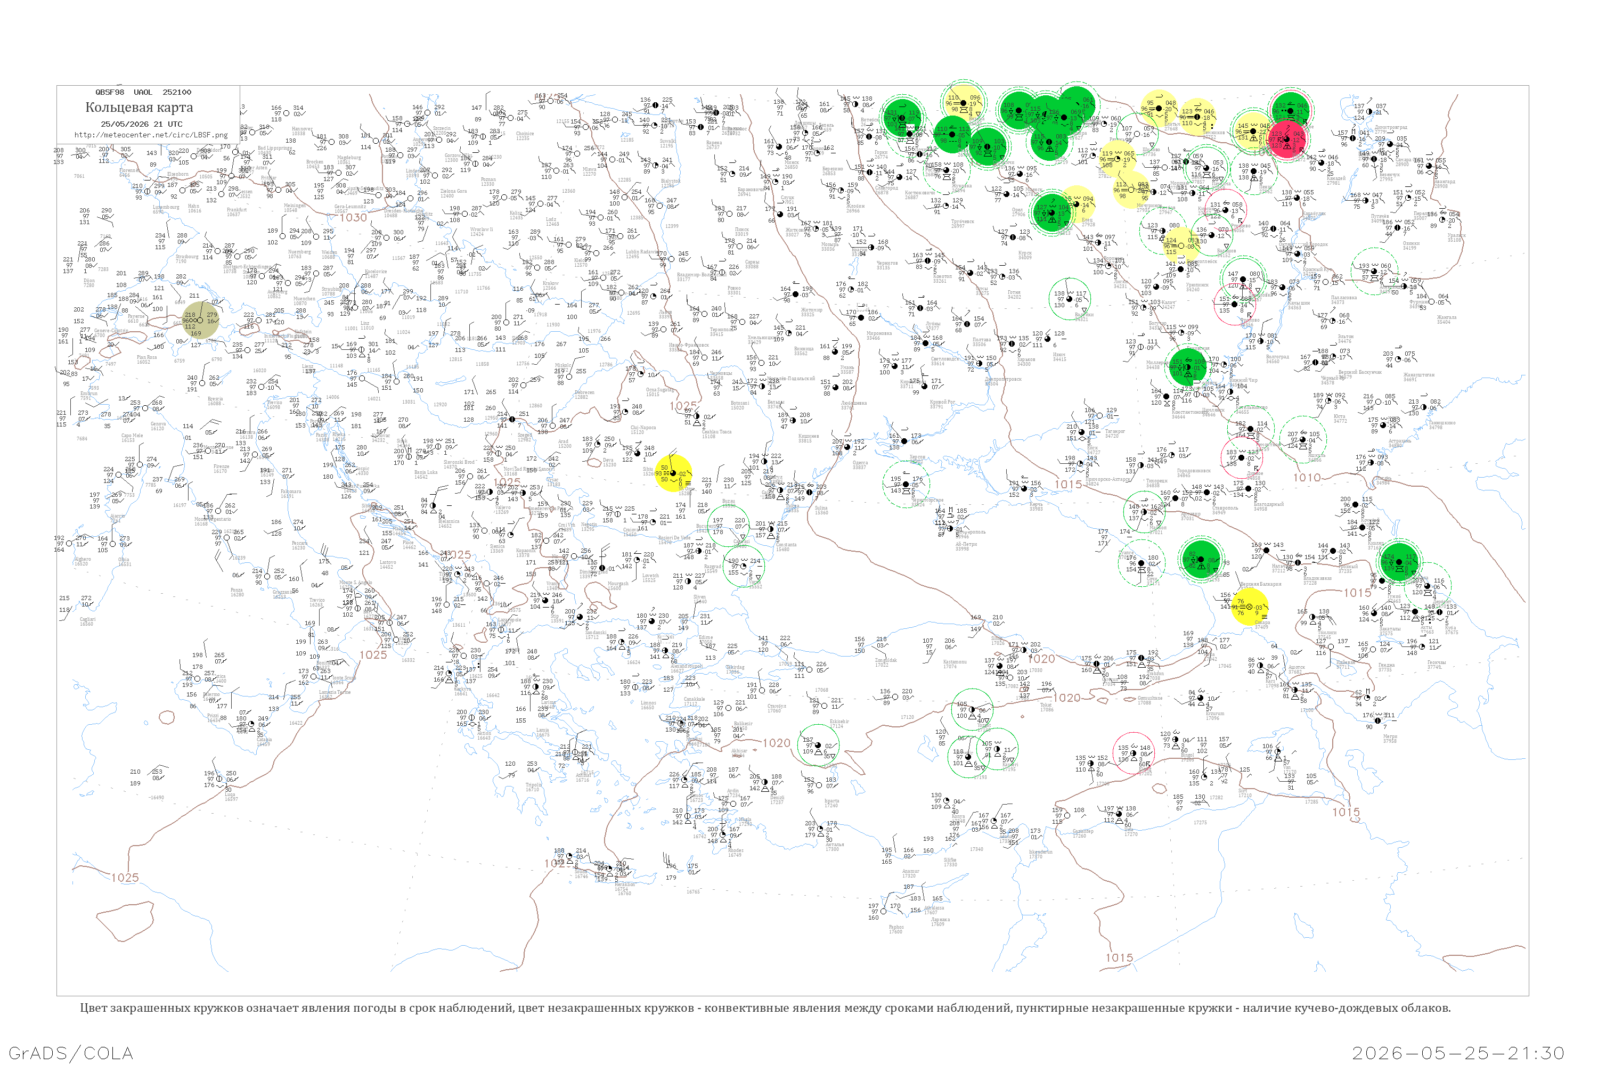Click the yellow filled circle beside Sibiu
1598x1065 pixels.
point(673,473)
